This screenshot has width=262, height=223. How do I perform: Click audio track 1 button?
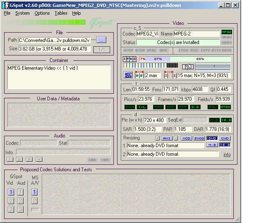coord(10,159)
